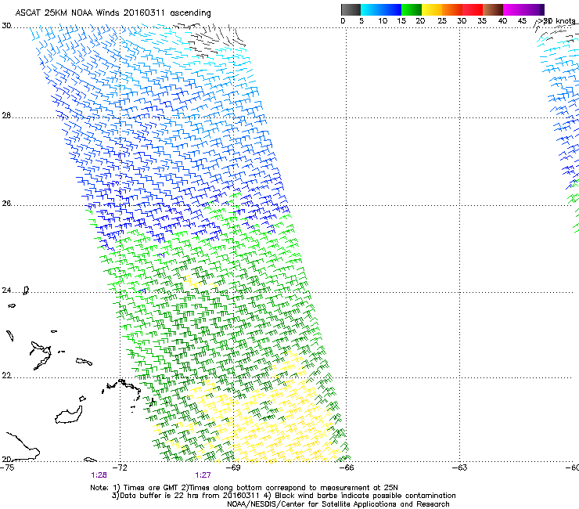Click the title 'ASCAT 25KM NOAA Winds 20160311 ascending'
The width and height of the screenshot is (579, 509).
[x=113, y=13]
